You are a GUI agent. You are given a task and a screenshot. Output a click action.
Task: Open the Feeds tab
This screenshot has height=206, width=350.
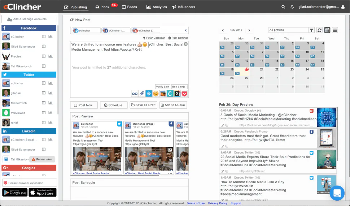pyautogui.click(x=130, y=7)
